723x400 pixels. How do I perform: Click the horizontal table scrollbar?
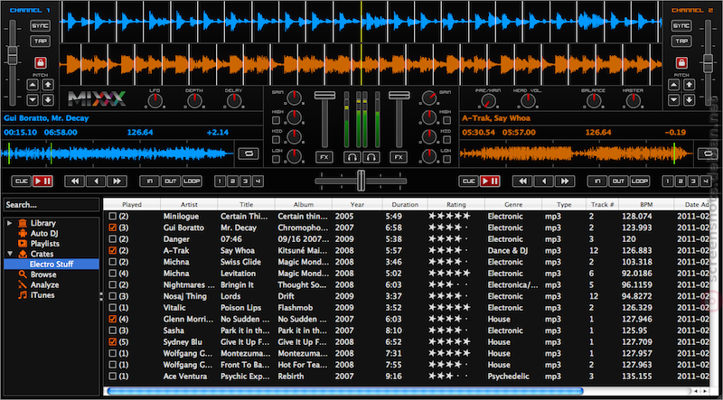coord(345,391)
